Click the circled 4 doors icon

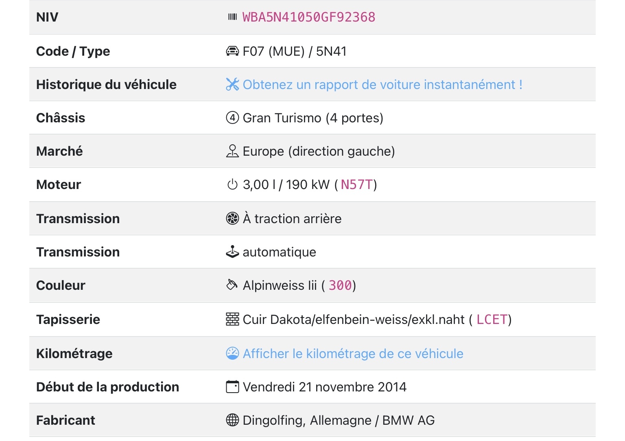(x=232, y=118)
